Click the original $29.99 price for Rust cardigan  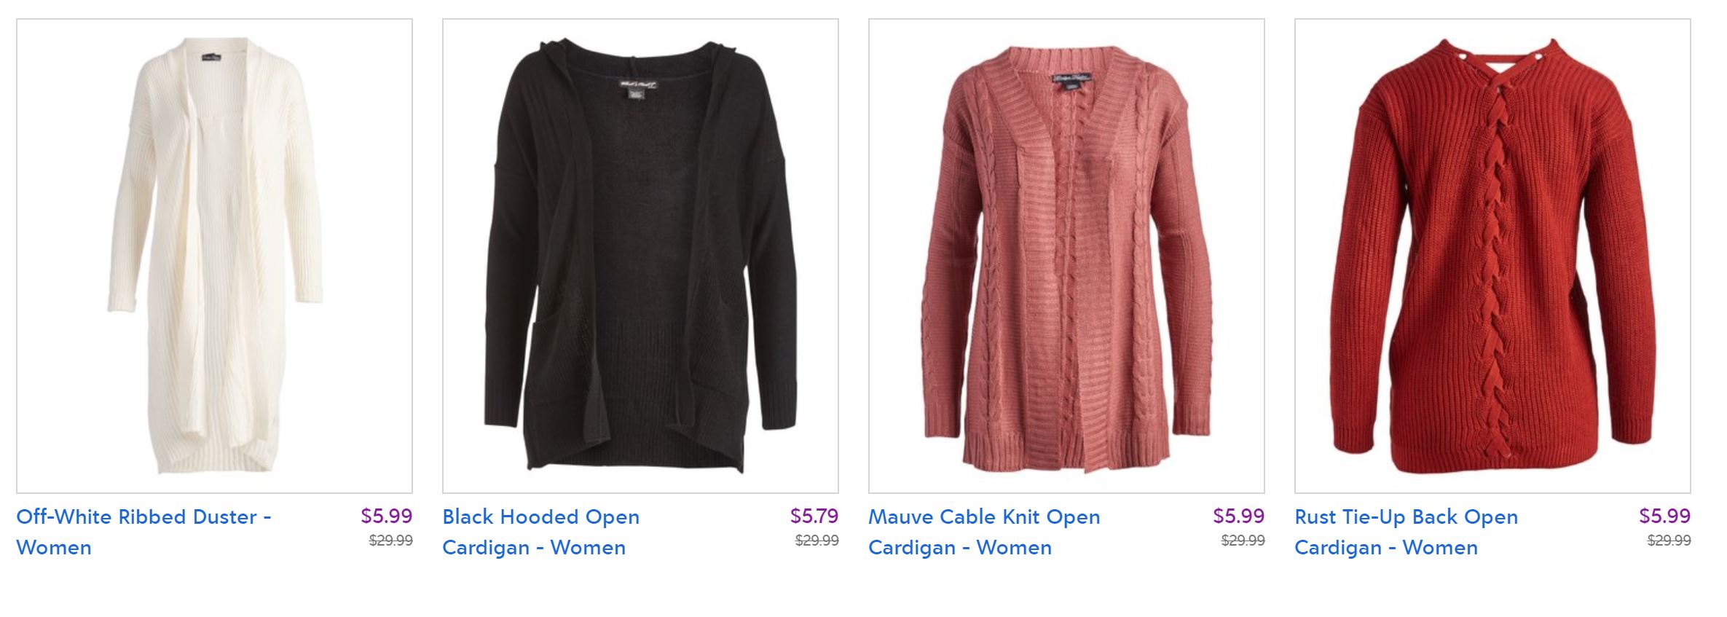coord(1669,541)
